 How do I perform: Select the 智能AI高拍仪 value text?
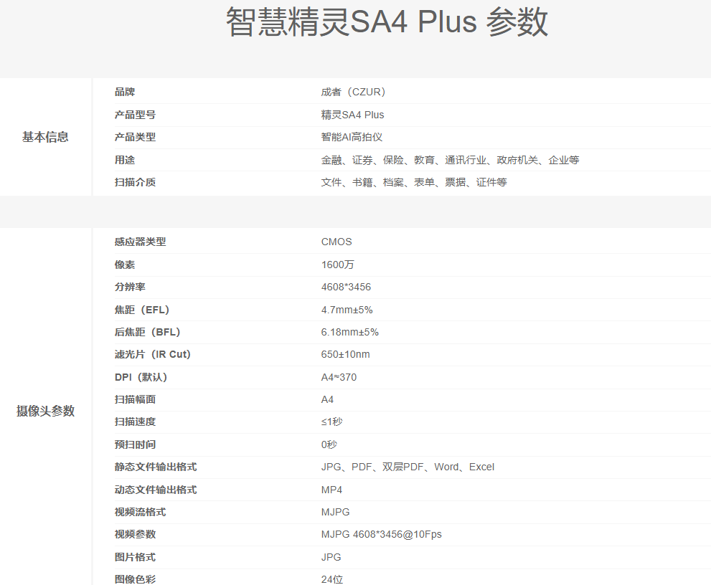click(x=353, y=138)
